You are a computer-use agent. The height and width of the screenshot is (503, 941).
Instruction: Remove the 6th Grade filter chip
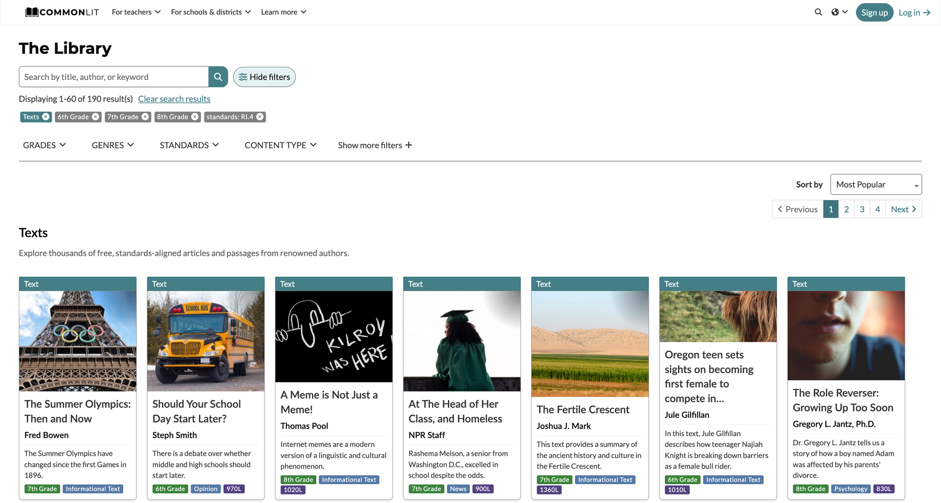tap(96, 117)
